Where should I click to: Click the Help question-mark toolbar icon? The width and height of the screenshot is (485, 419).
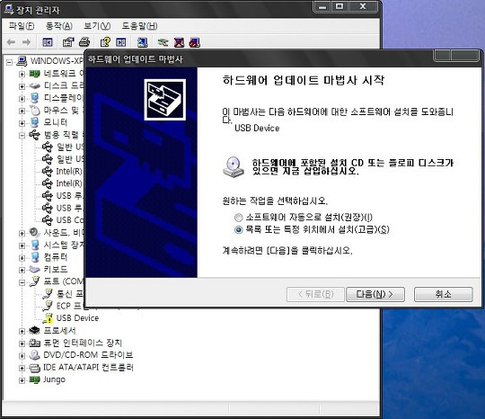click(x=105, y=42)
